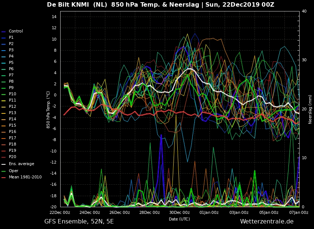The width and height of the screenshot is (314, 229).
Task: Click the 01Jan 00z date axis label
Action: (209, 213)
